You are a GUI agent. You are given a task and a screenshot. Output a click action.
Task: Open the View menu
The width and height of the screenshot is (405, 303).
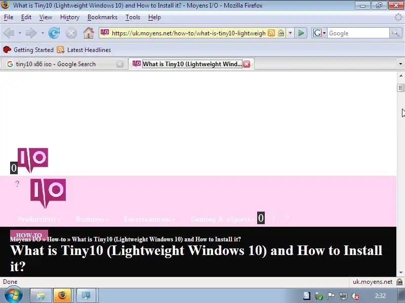coord(46,17)
